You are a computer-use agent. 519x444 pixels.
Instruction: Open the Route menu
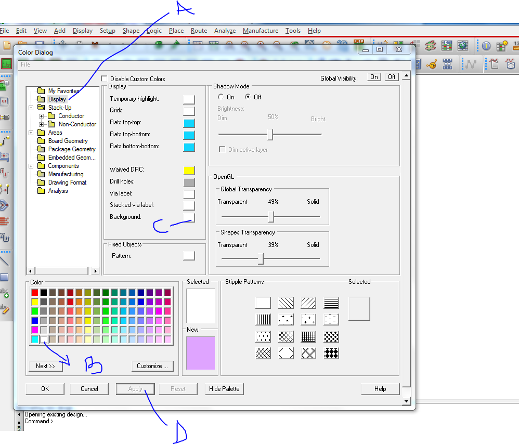click(199, 31)
